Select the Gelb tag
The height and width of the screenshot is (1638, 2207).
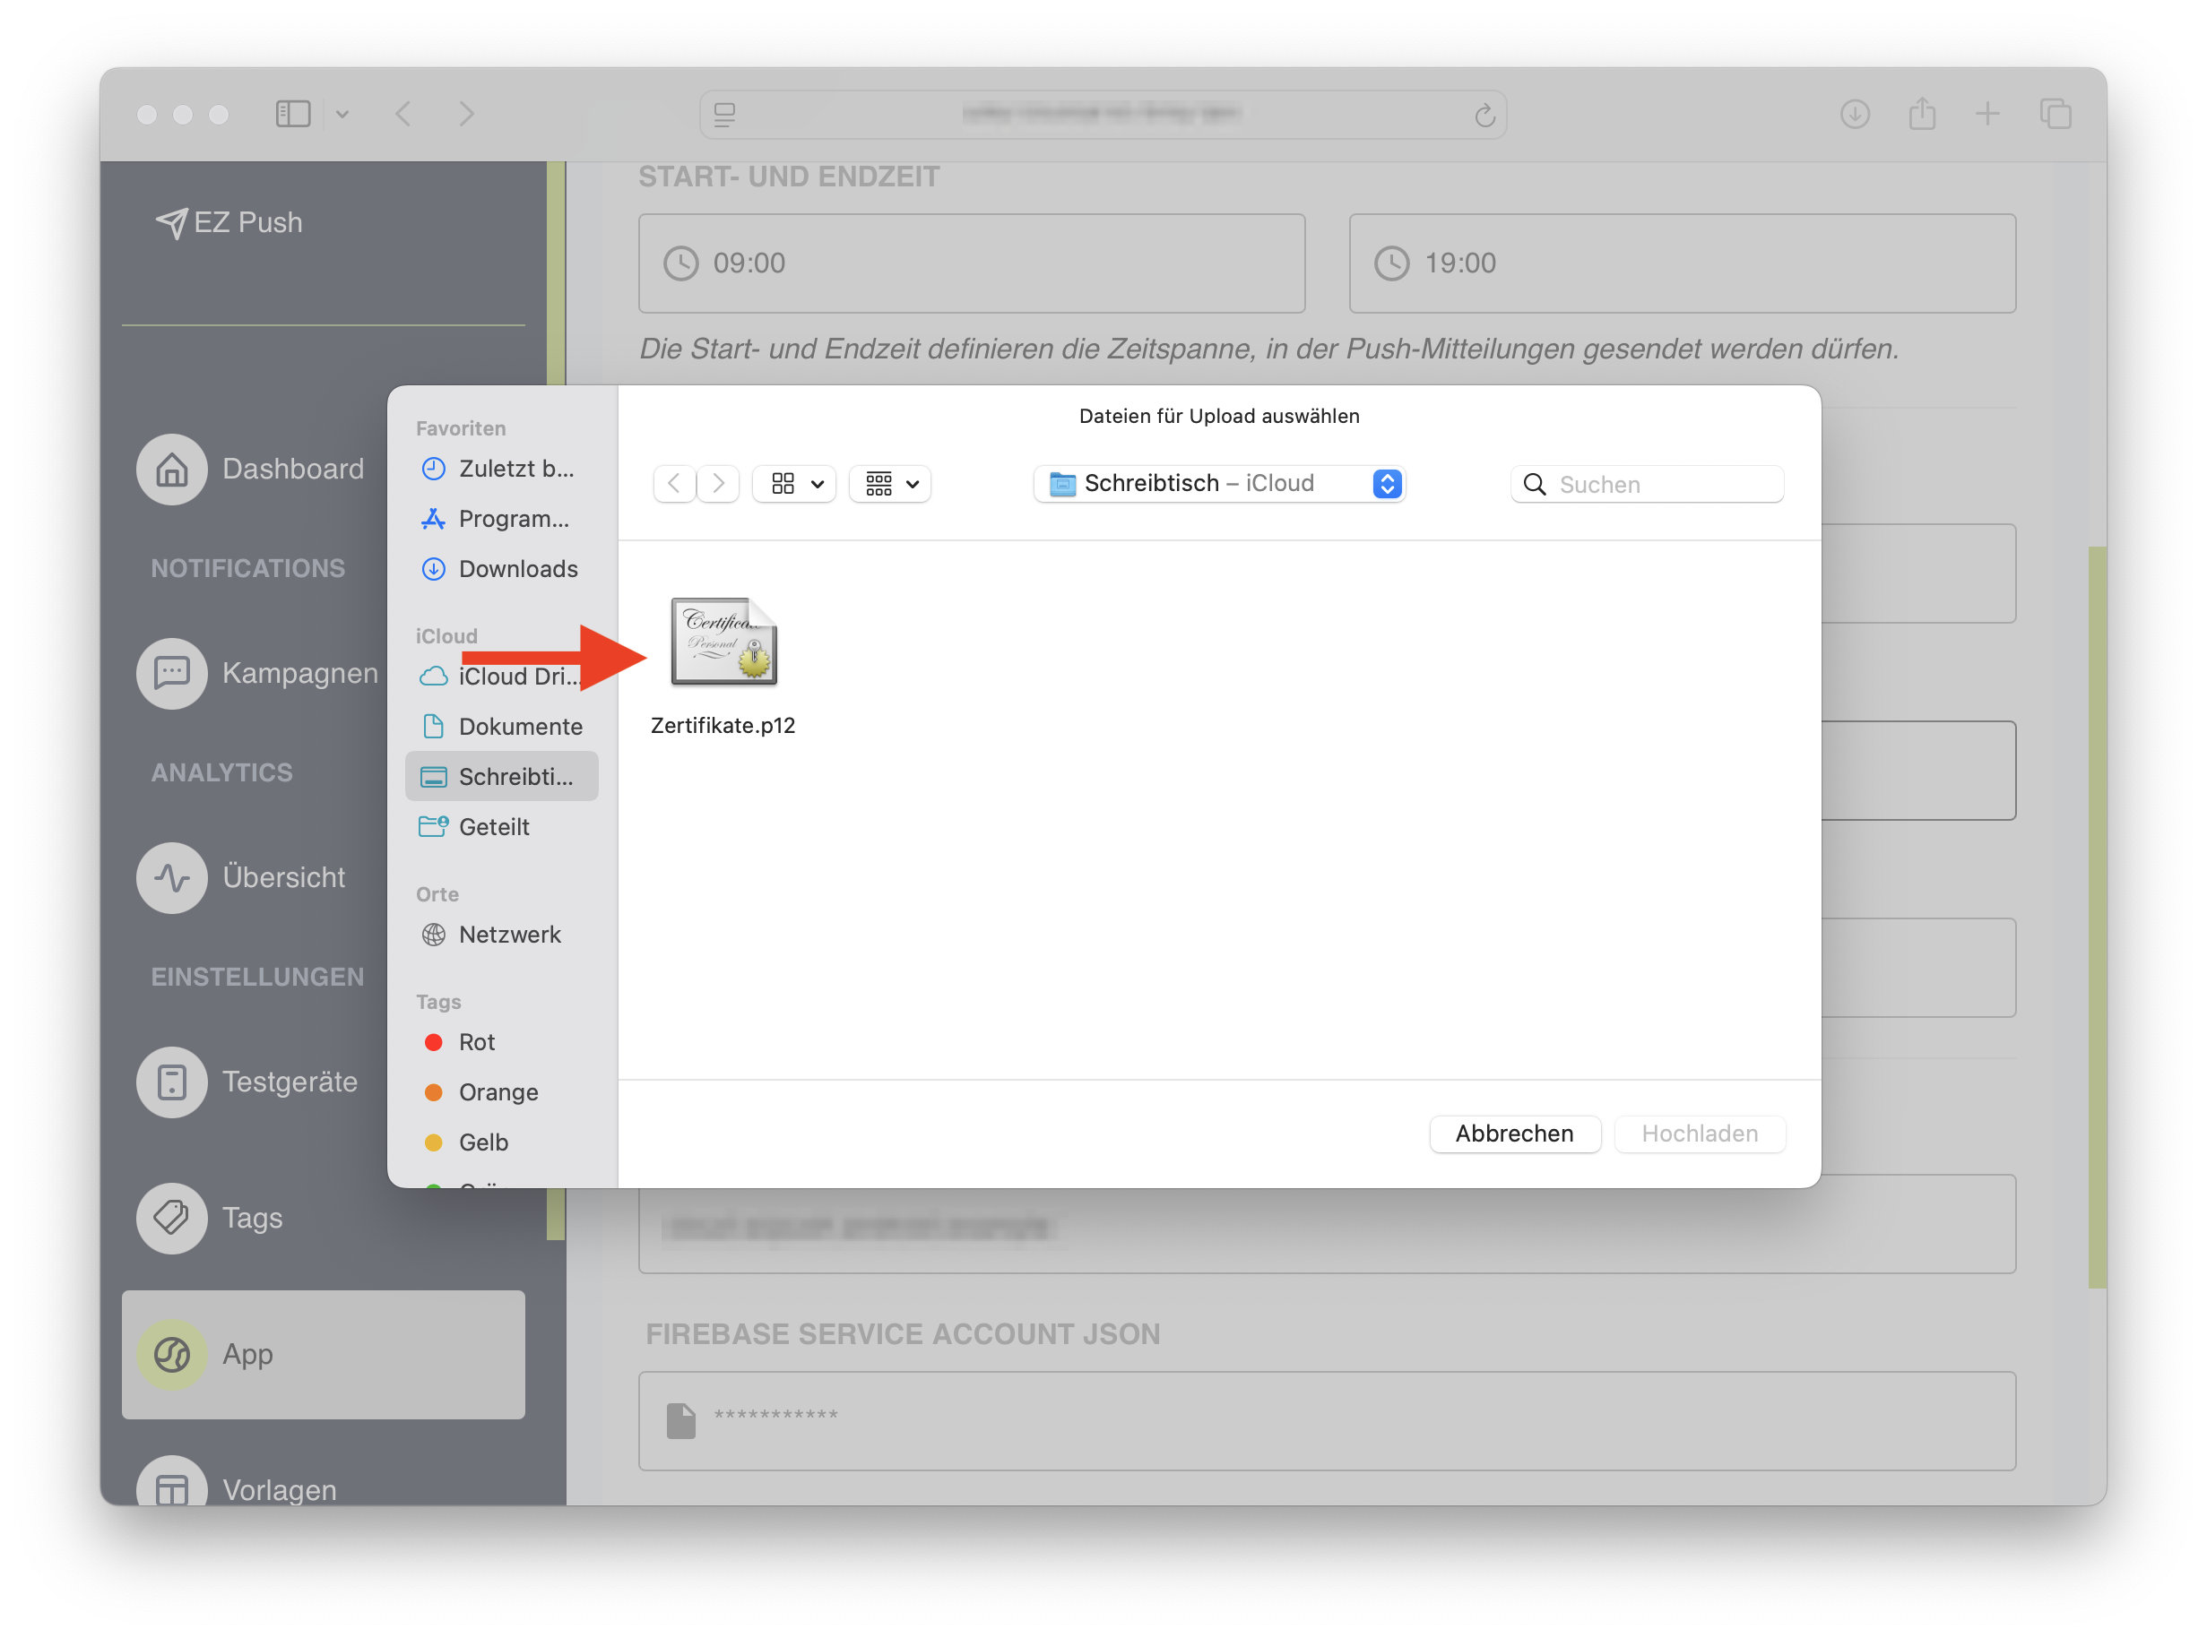[501, 1142]
